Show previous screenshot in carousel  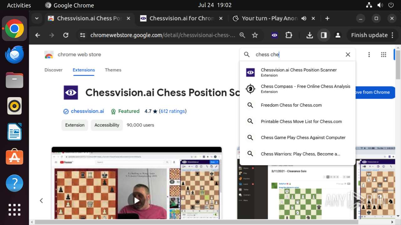click(x=41, y=201)
